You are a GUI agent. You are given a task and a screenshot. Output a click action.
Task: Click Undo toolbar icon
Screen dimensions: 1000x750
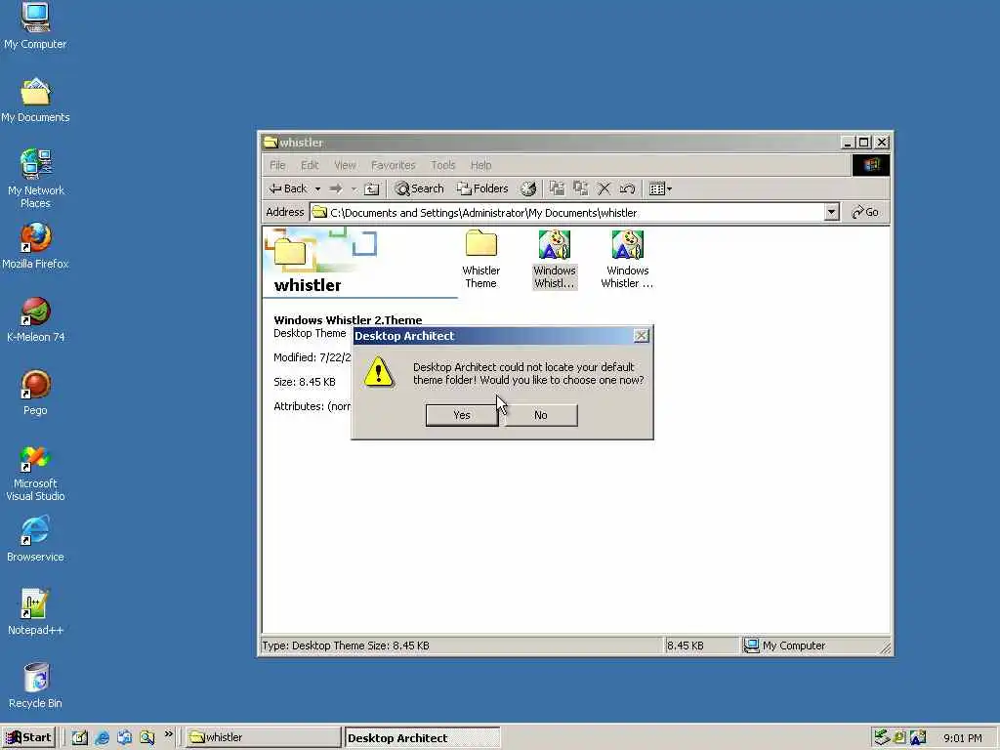pyautogui.click(x=628, y=188)
